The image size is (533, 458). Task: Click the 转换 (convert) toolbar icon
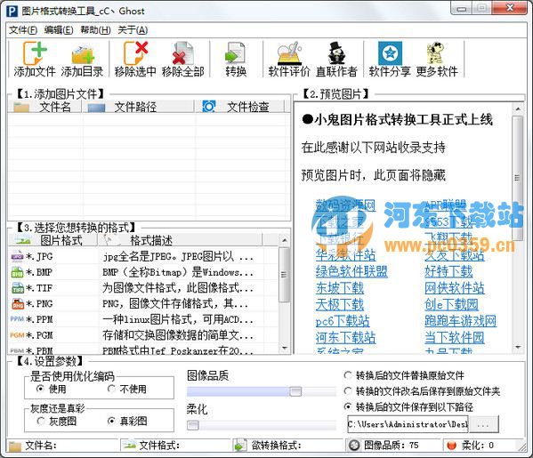[x=235, y=53]
